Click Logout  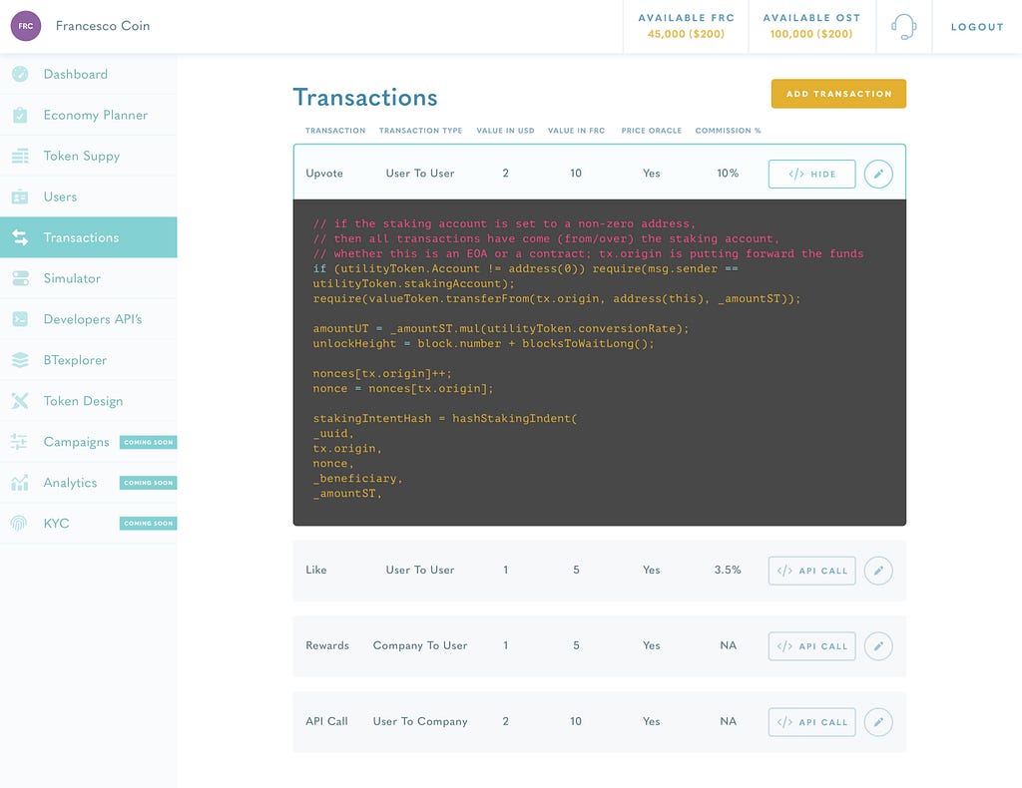(x=977, y=27)
